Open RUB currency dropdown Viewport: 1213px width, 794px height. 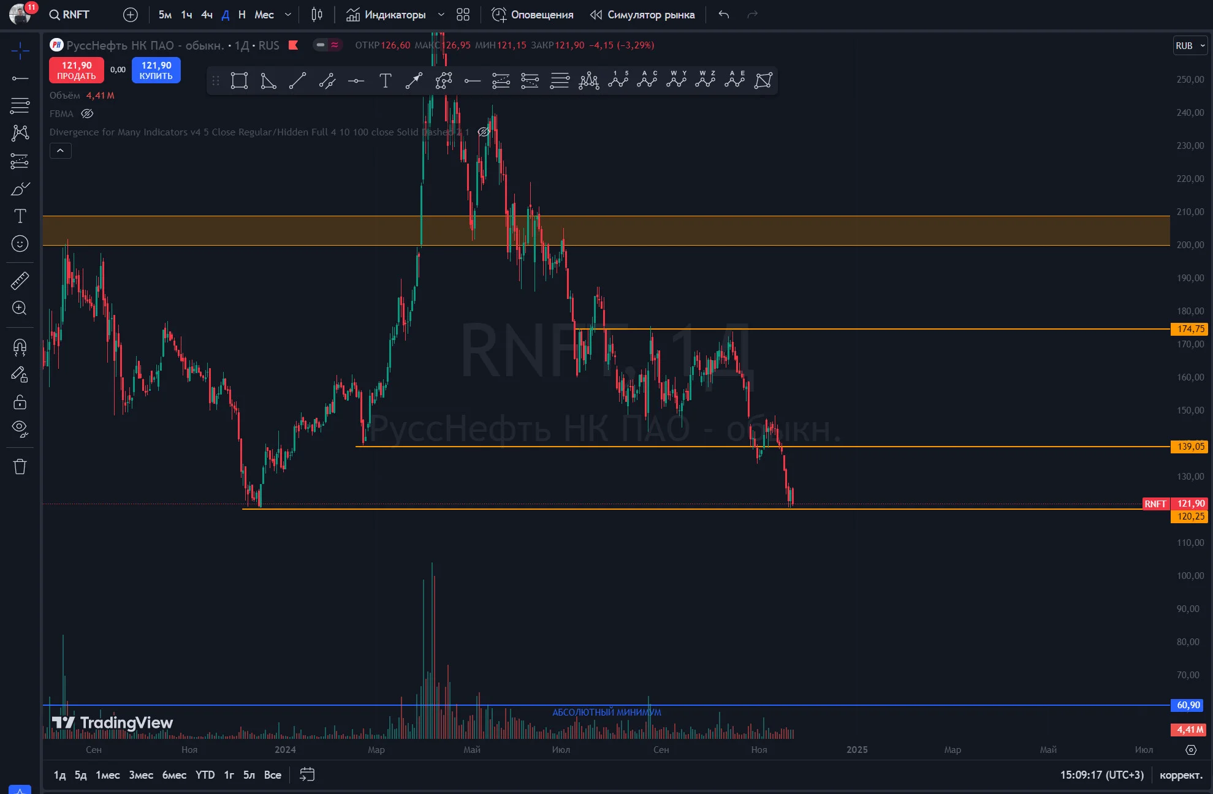1190,46
